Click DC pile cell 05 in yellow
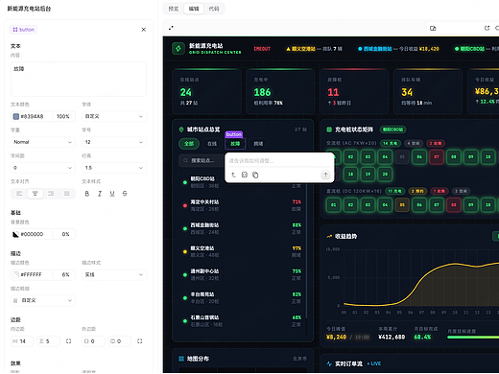The width and height of the screenshot is (499, 374). 402,204
